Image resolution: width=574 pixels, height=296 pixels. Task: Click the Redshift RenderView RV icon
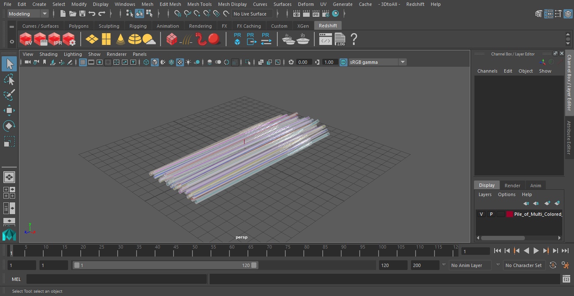[x=26, y=39]
